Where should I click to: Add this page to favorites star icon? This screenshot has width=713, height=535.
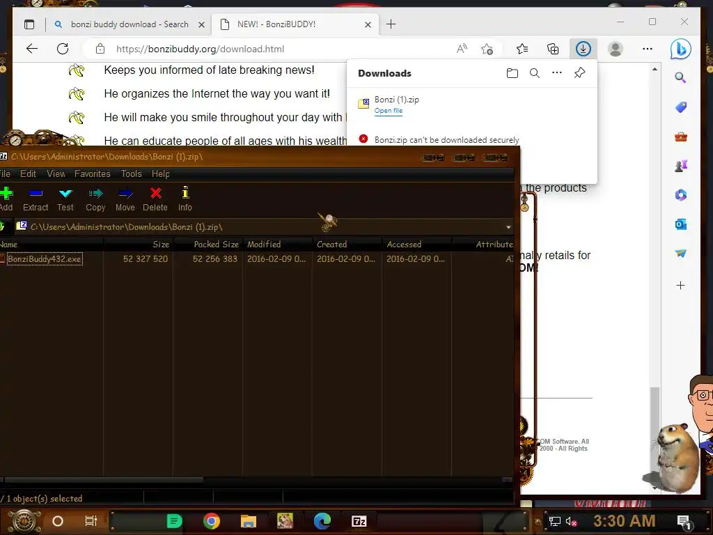coord(487,49)
